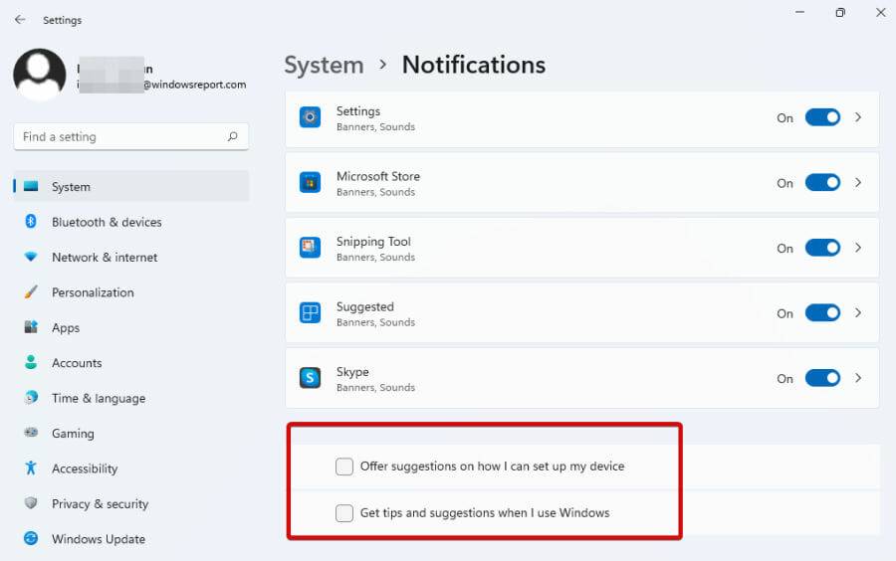Open Network & internet category
The height and width of the screenshot is (561, 896).
click(x=131, y=257)
